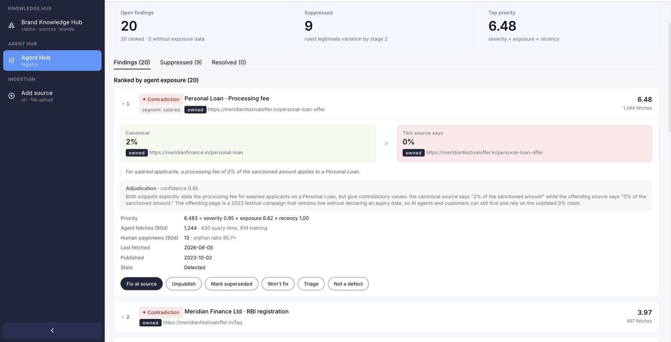Select Agent Hub in the sidebar
Screen dimensions: 671x342
pyautogui.click(x=52, y=60)
